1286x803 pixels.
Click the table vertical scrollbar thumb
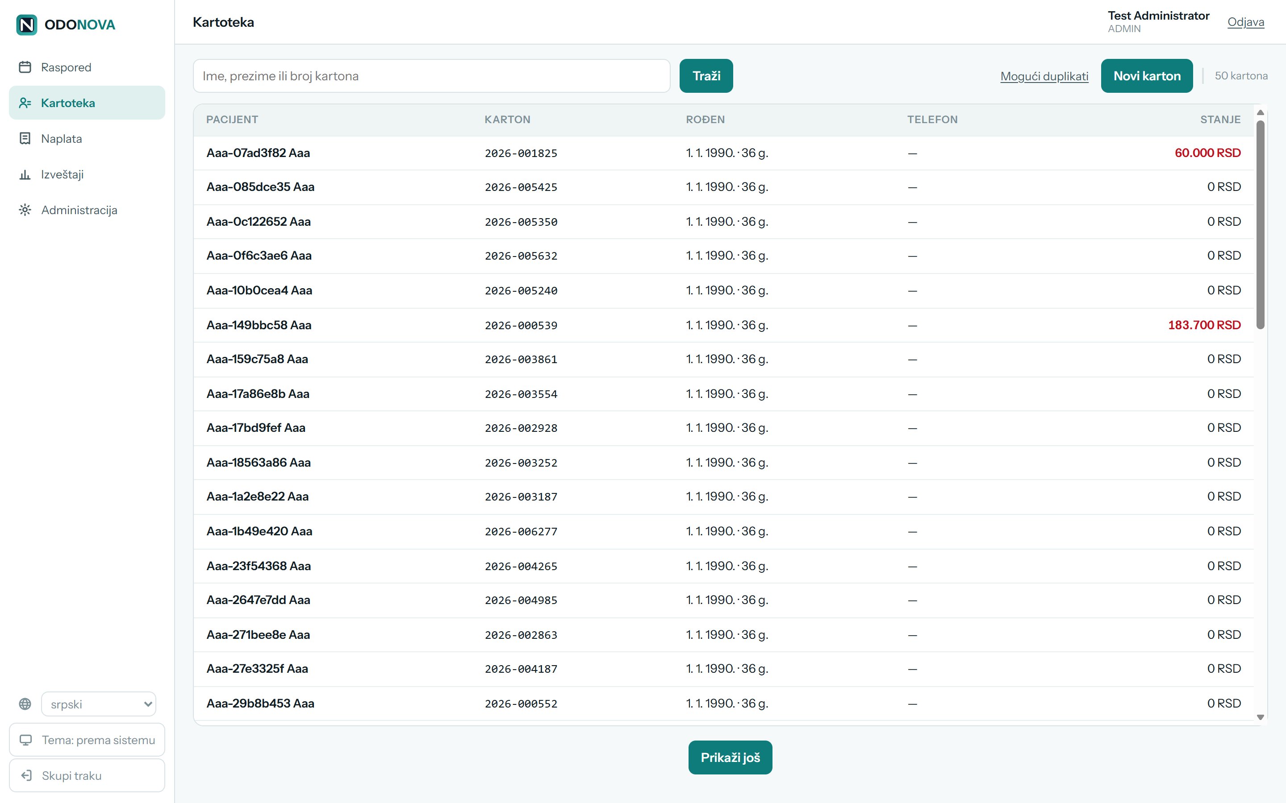point(1260,225)
